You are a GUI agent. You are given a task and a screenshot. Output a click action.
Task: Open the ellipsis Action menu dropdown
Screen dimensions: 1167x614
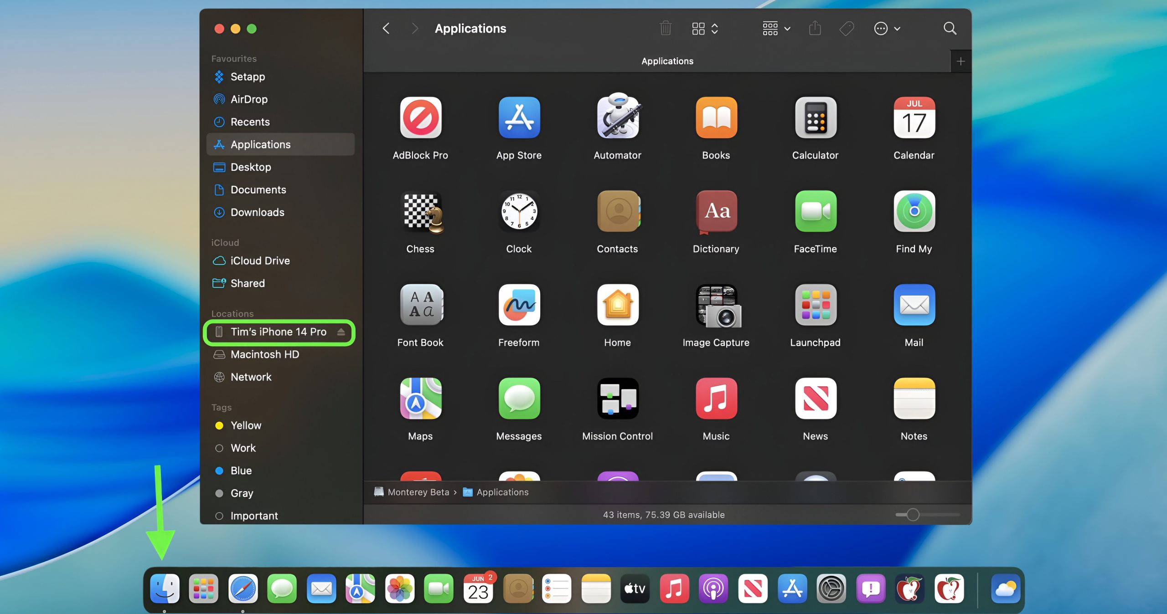click(887, 29)
